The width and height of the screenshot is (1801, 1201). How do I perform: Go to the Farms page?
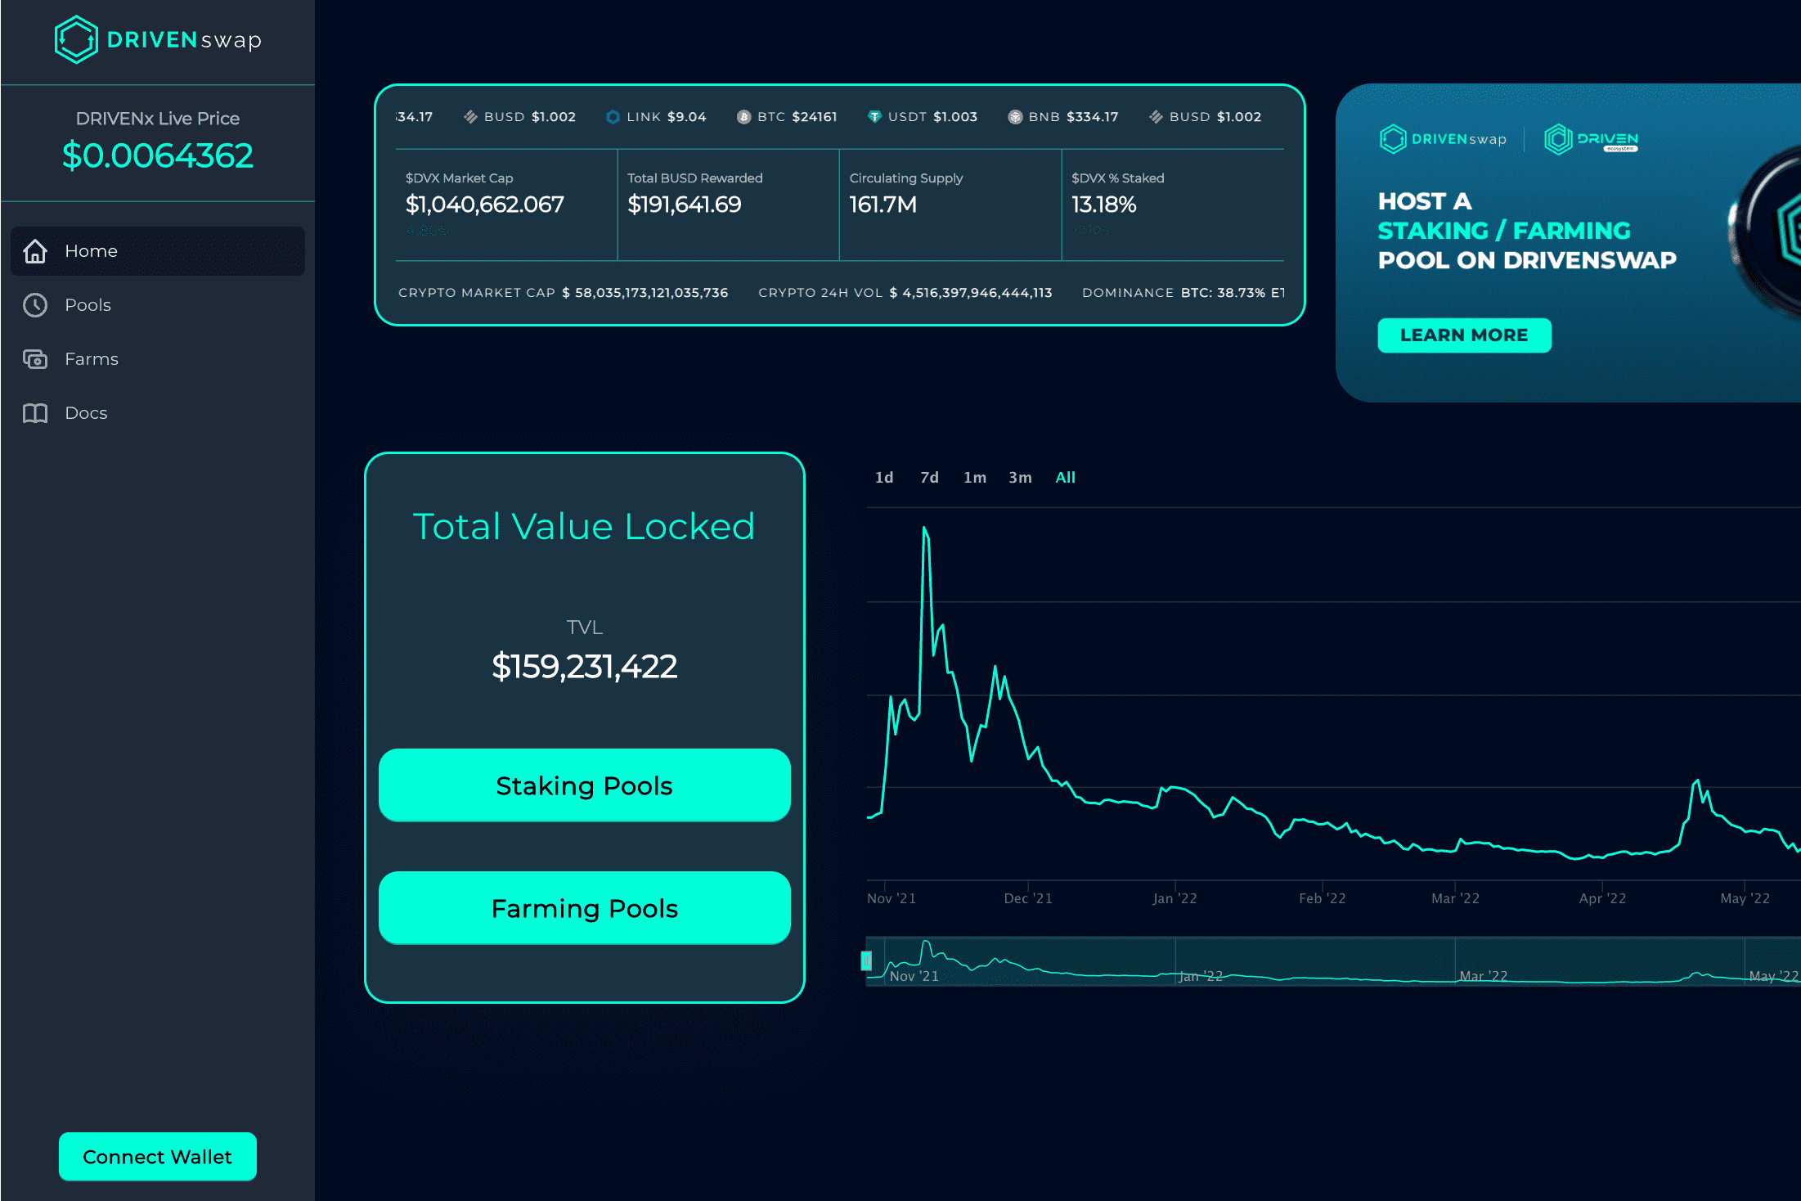click(x=158, y=359)
